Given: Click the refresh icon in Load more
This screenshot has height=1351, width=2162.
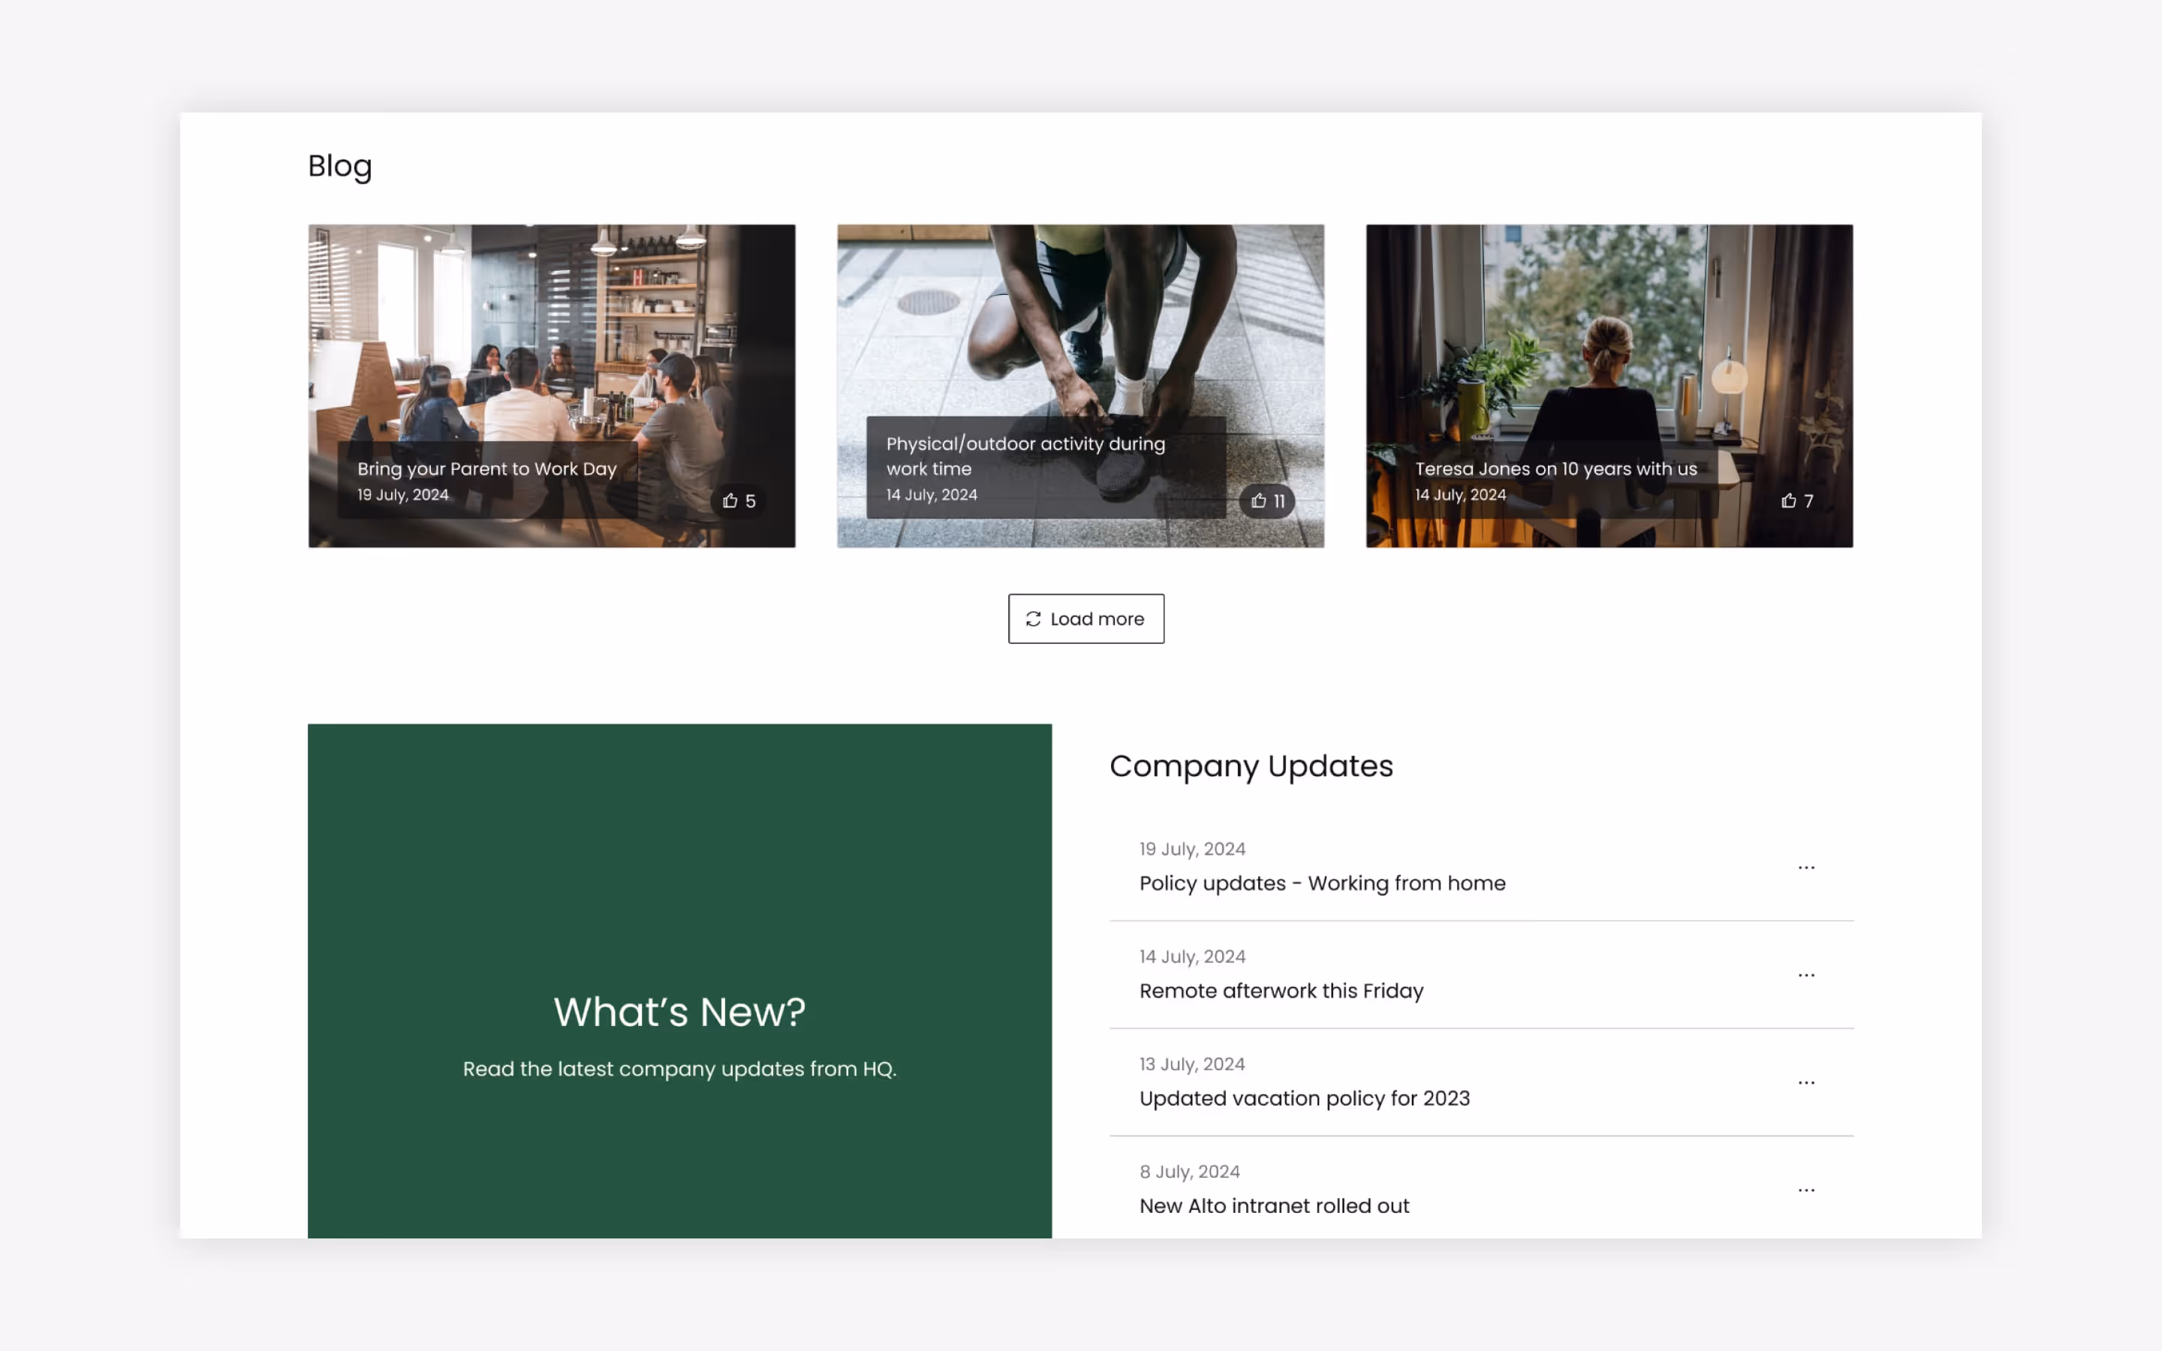Looking at the screenshot, I should coord(1033,619).
